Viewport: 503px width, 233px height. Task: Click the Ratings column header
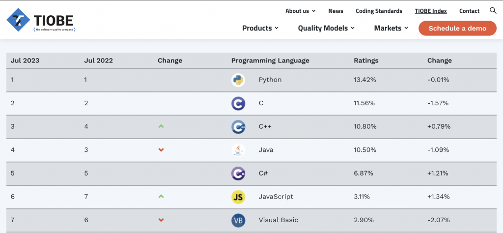366,60
